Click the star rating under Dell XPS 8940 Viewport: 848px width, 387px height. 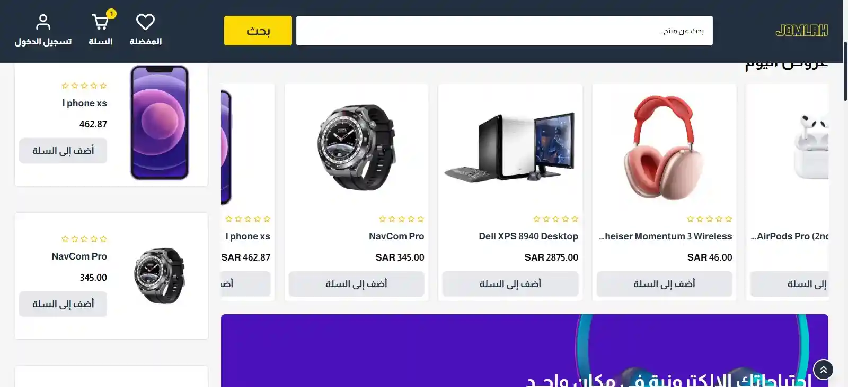pos(555,219)
